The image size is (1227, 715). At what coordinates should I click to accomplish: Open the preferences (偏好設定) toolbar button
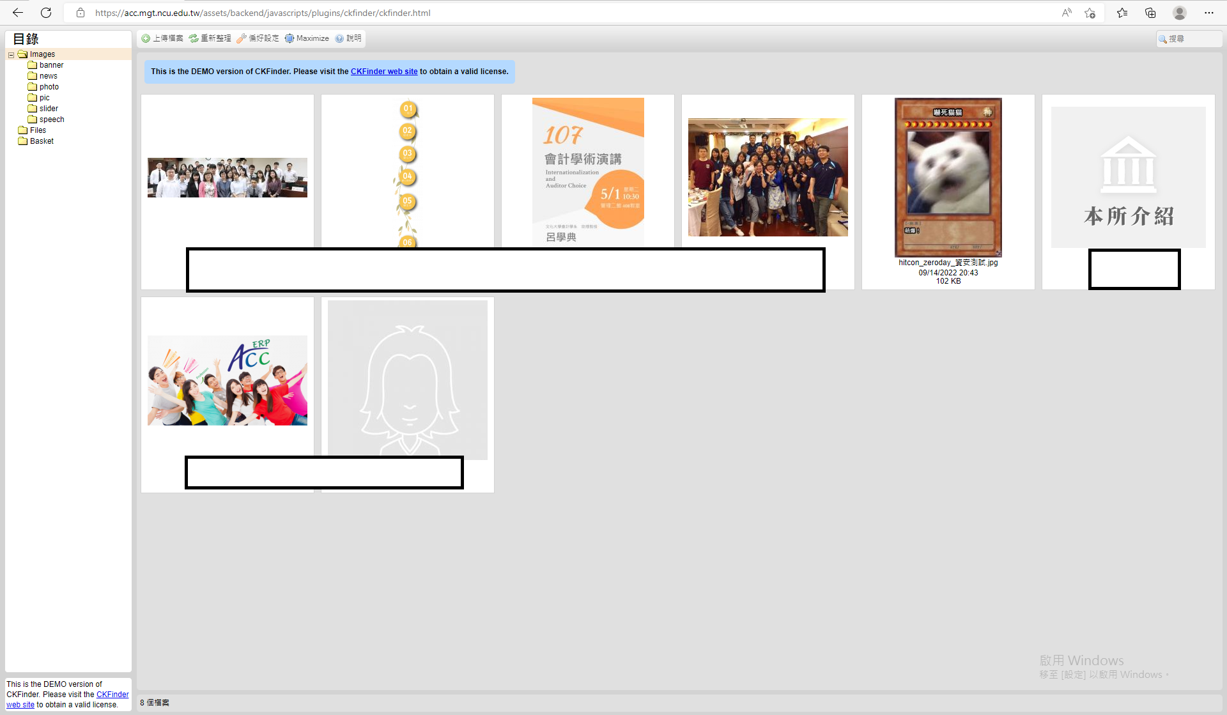coord(258,38)
